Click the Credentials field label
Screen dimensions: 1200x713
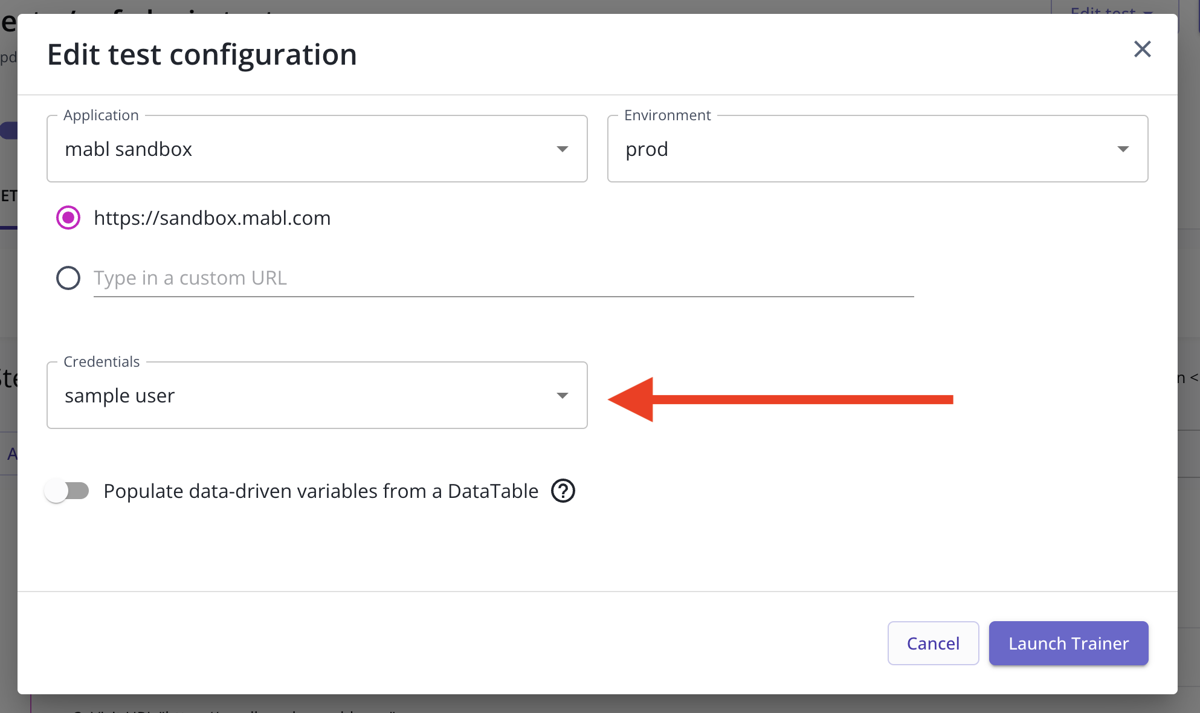coord(102,362)
